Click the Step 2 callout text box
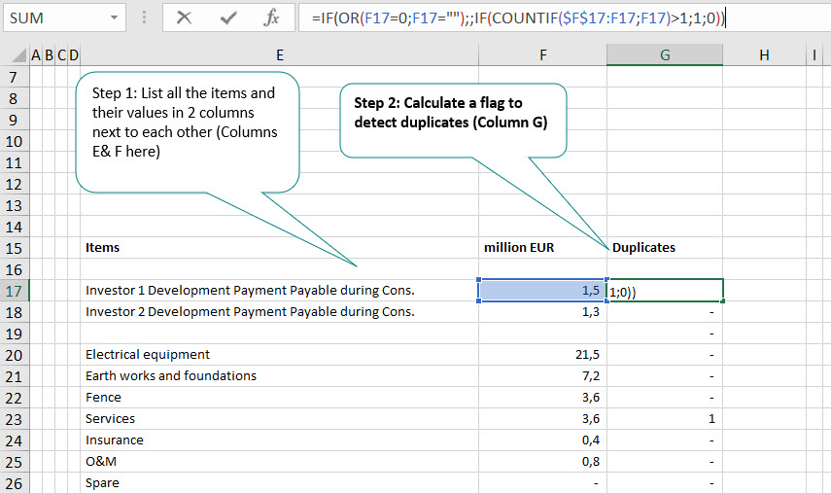 (453, 121)
